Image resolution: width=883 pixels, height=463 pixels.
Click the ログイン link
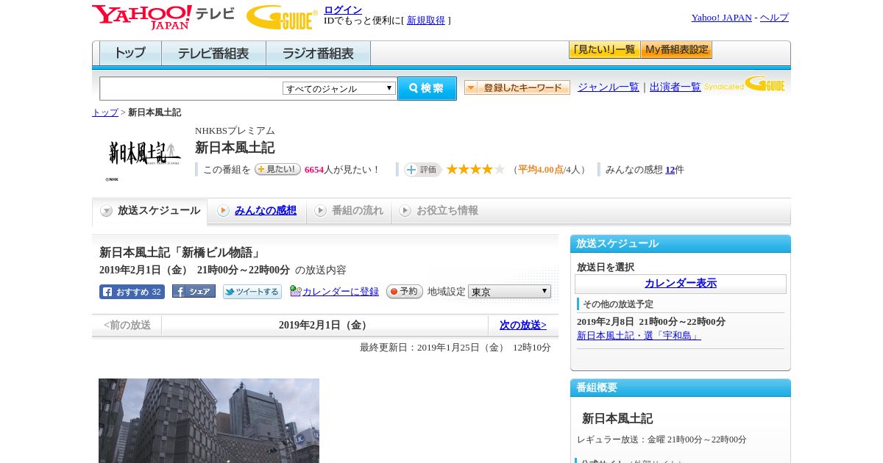[x=343, y=10]
